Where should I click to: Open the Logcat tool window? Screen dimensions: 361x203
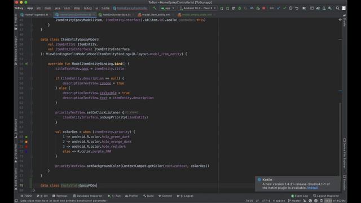[x=185, y=196]
